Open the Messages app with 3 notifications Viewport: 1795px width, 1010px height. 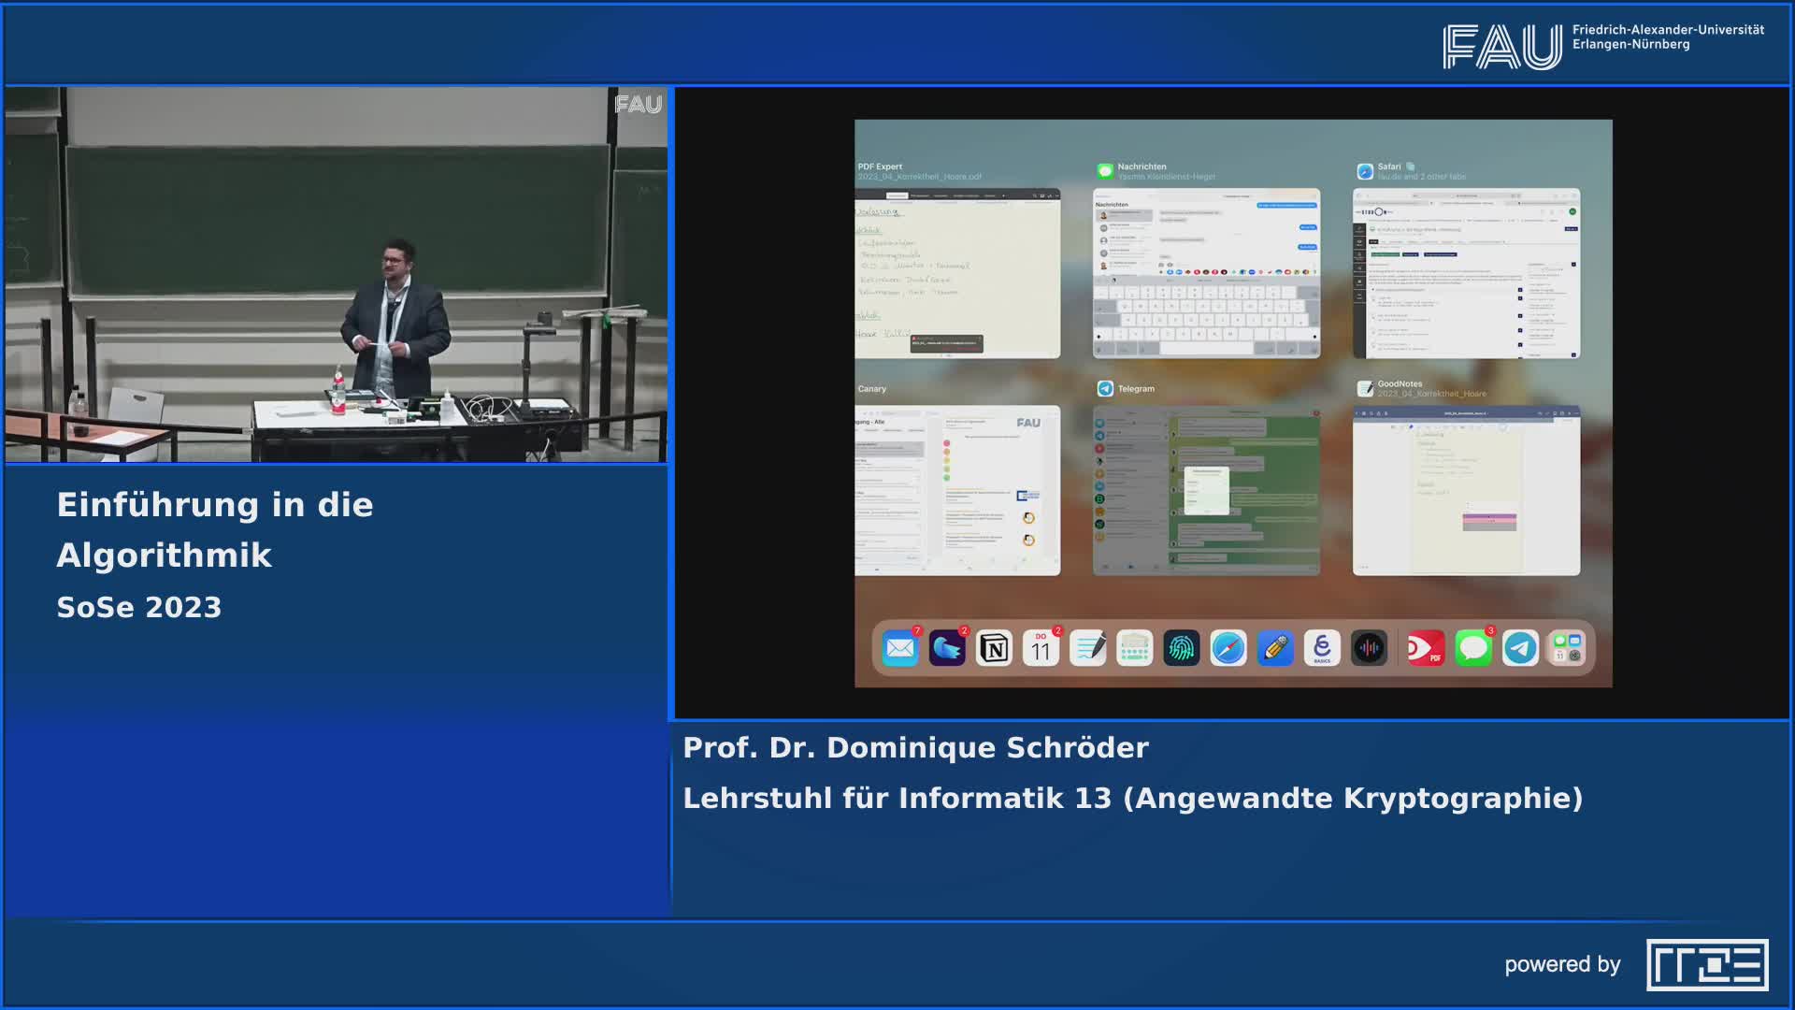1473,646
